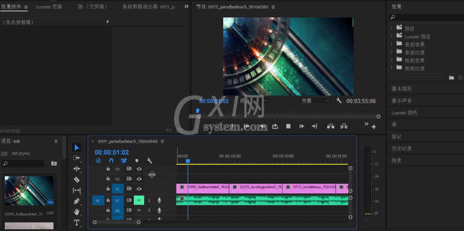
Task: Show more program monitor buttons chevron
Action: tap(366, 124)
